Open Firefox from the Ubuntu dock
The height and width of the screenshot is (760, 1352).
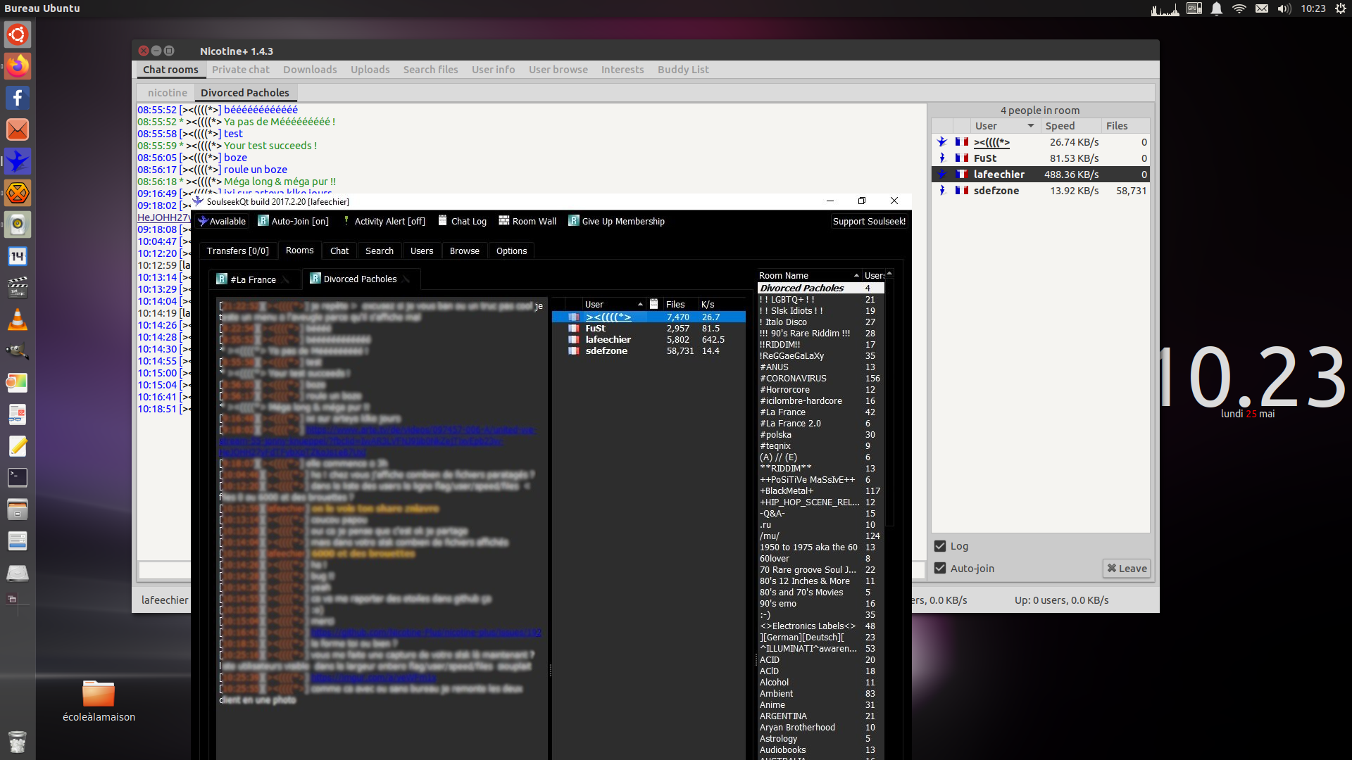[x=18, y=66]
